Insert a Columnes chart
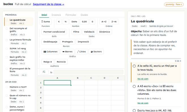The width and height of the screenshot is (187, 112). [50, 51]
